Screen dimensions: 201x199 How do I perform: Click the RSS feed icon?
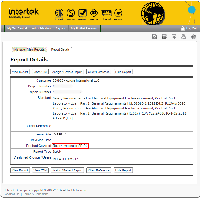click(x=154, y=37)
